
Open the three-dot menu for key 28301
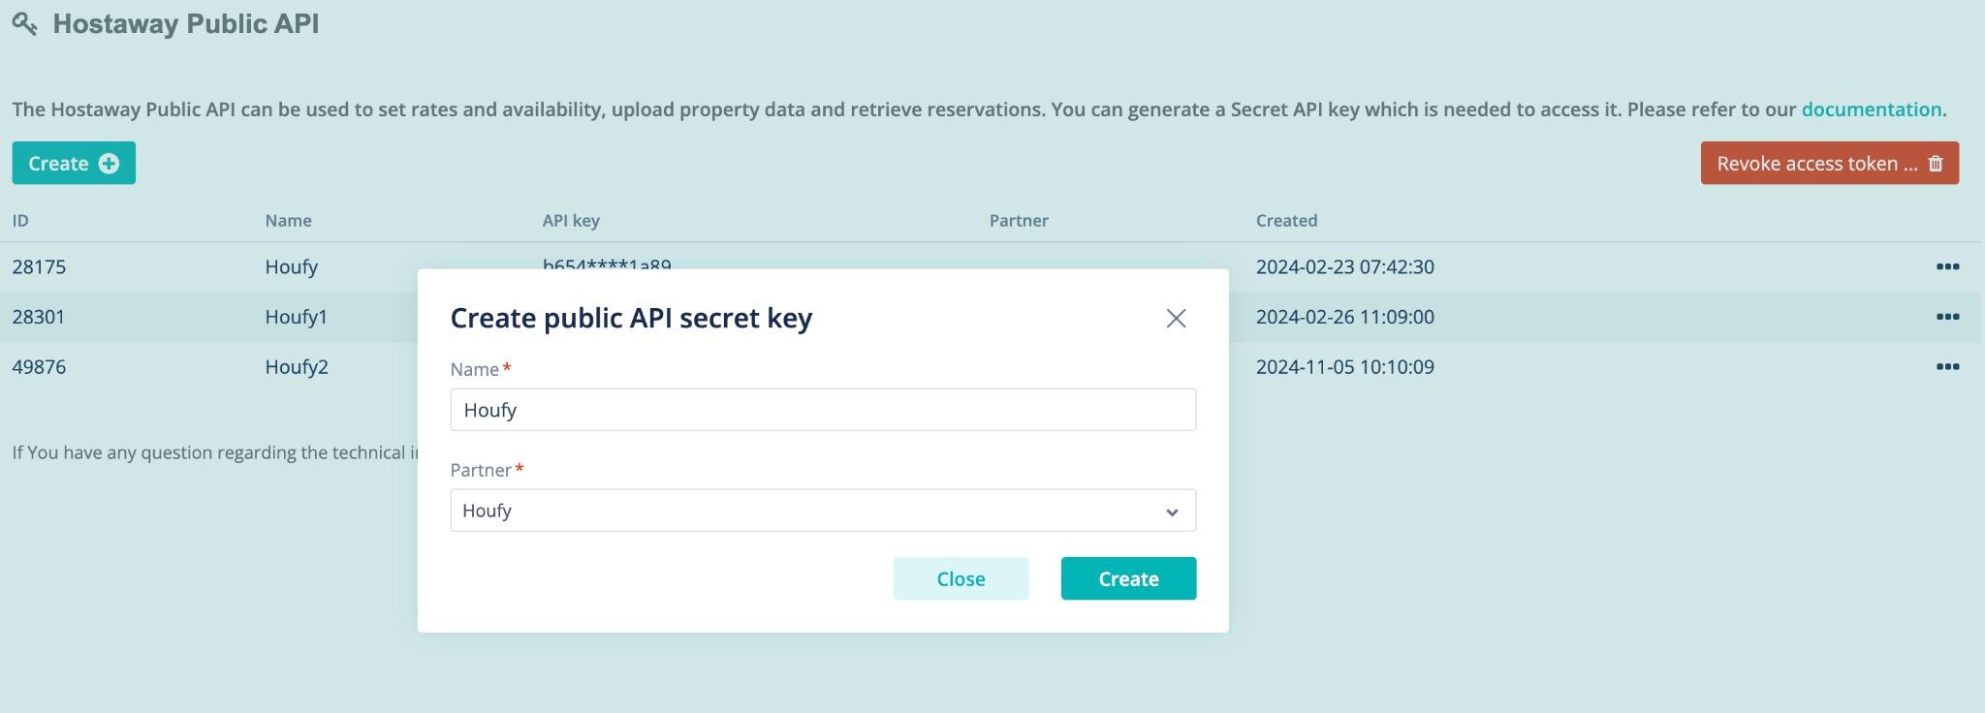[1947, 317]
